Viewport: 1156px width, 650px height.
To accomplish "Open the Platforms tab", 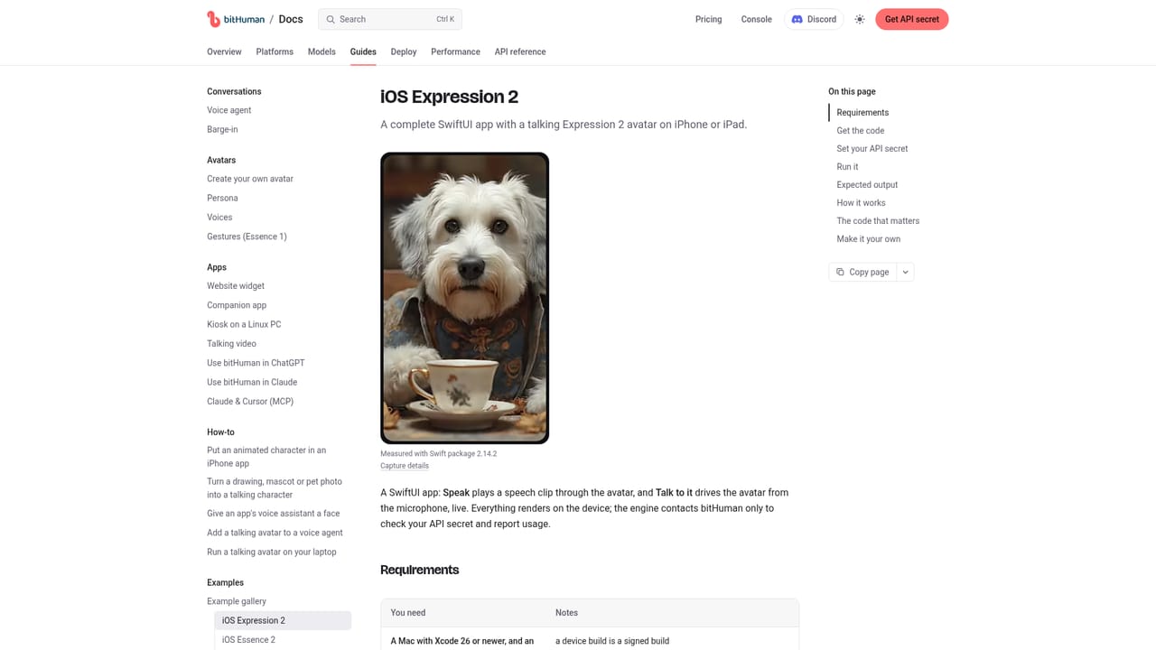I will (x=275, y=51).
